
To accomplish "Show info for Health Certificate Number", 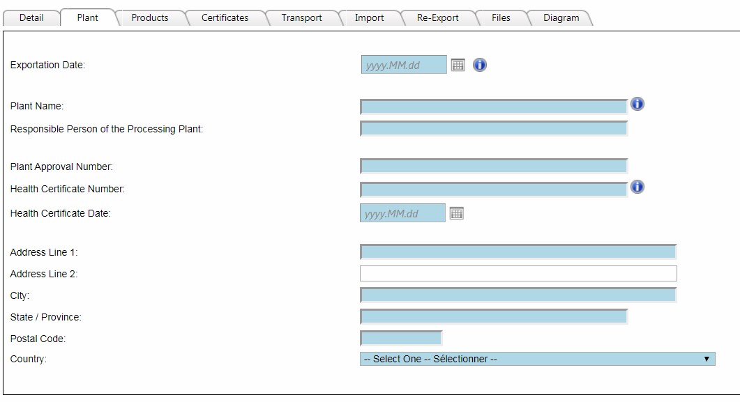I will tap(637, 187).
